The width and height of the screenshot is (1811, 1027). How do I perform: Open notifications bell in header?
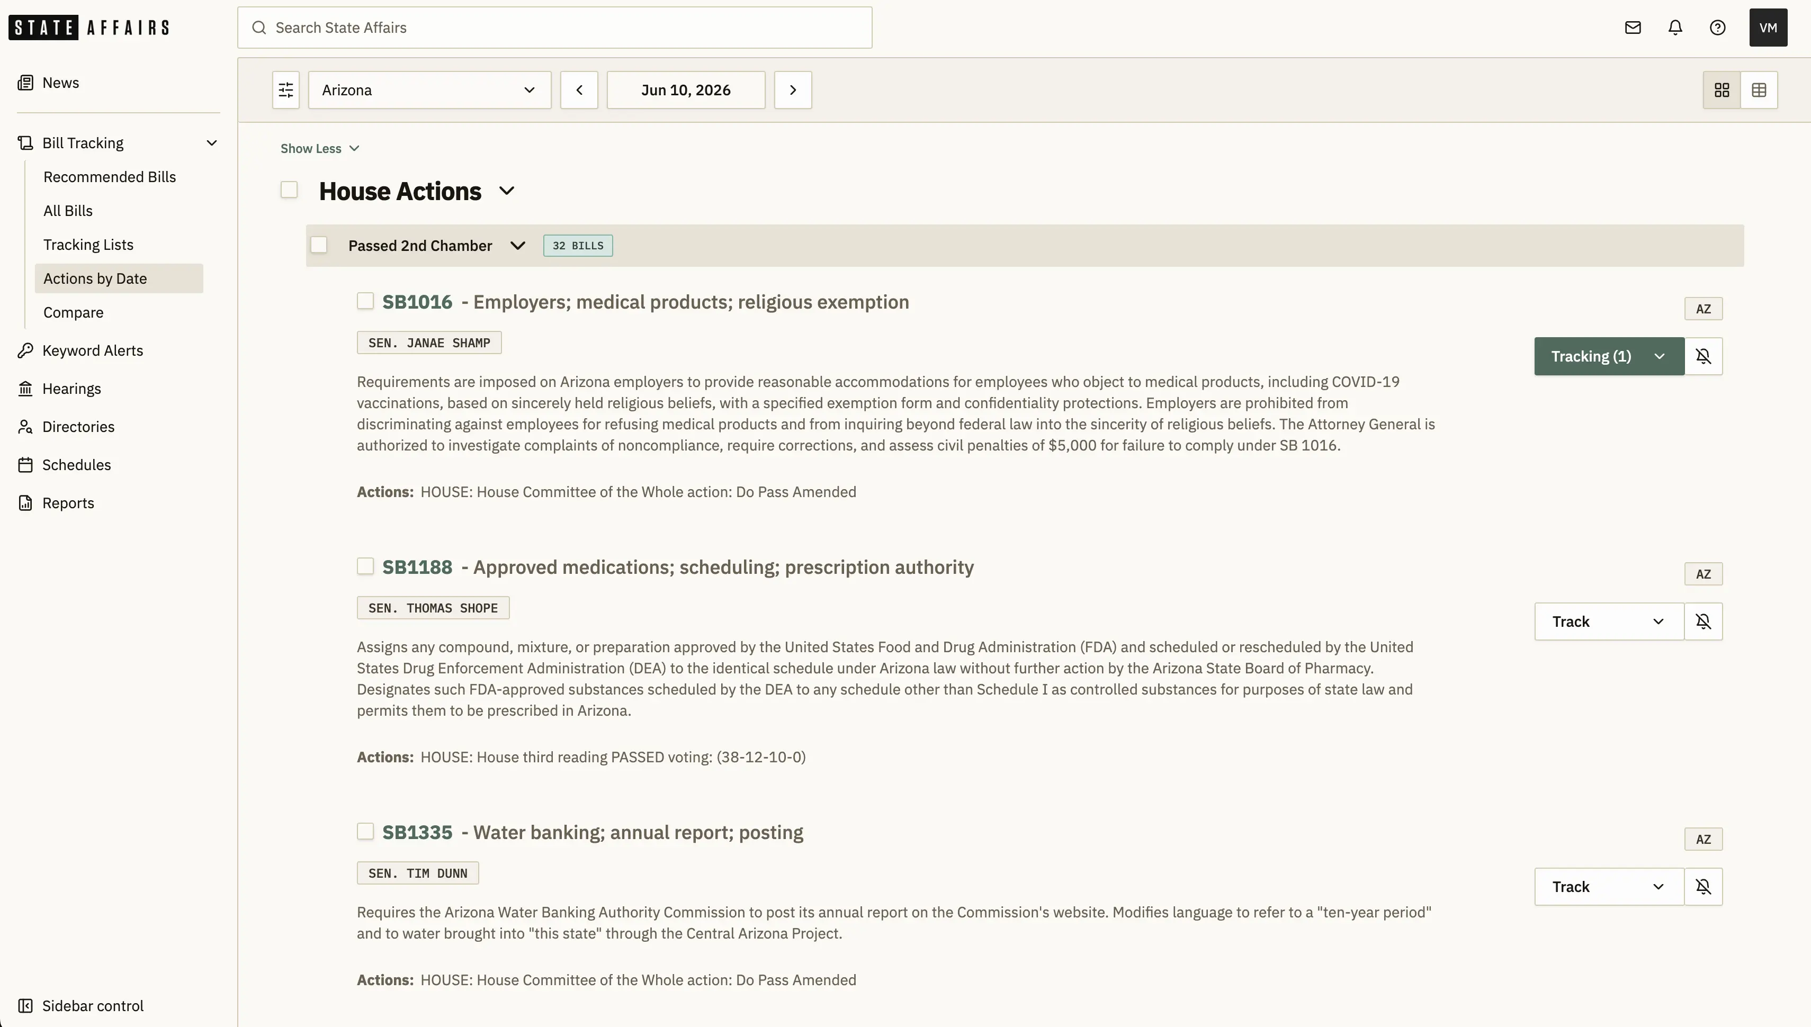pyautogui.click(x=1675, y=28)
